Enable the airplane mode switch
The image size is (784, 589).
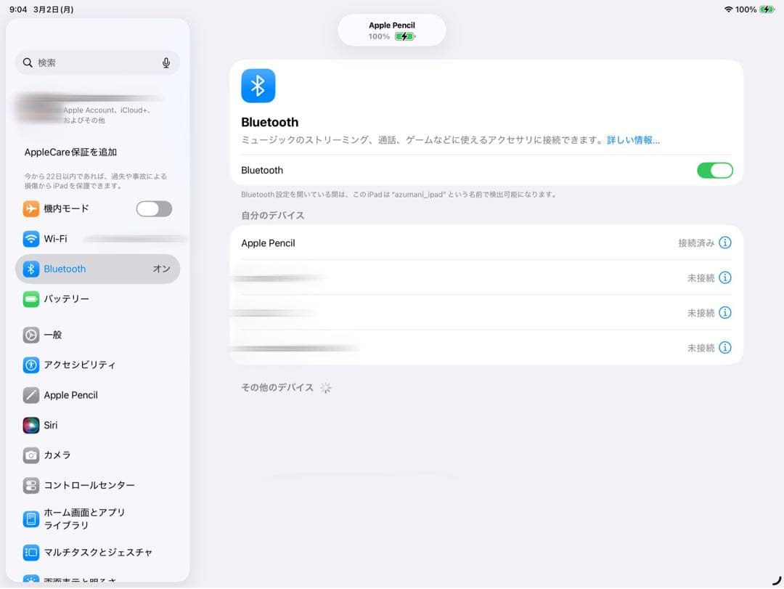[154, 208]
